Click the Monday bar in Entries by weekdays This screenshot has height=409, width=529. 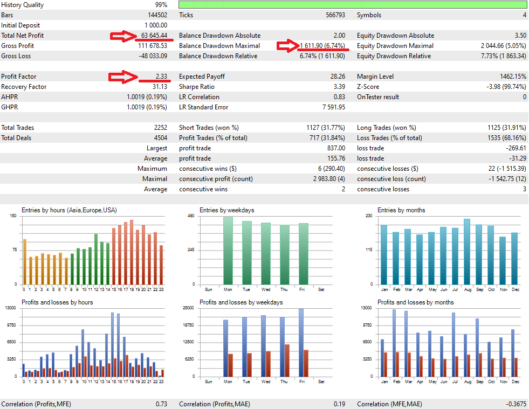pos(228,251)
